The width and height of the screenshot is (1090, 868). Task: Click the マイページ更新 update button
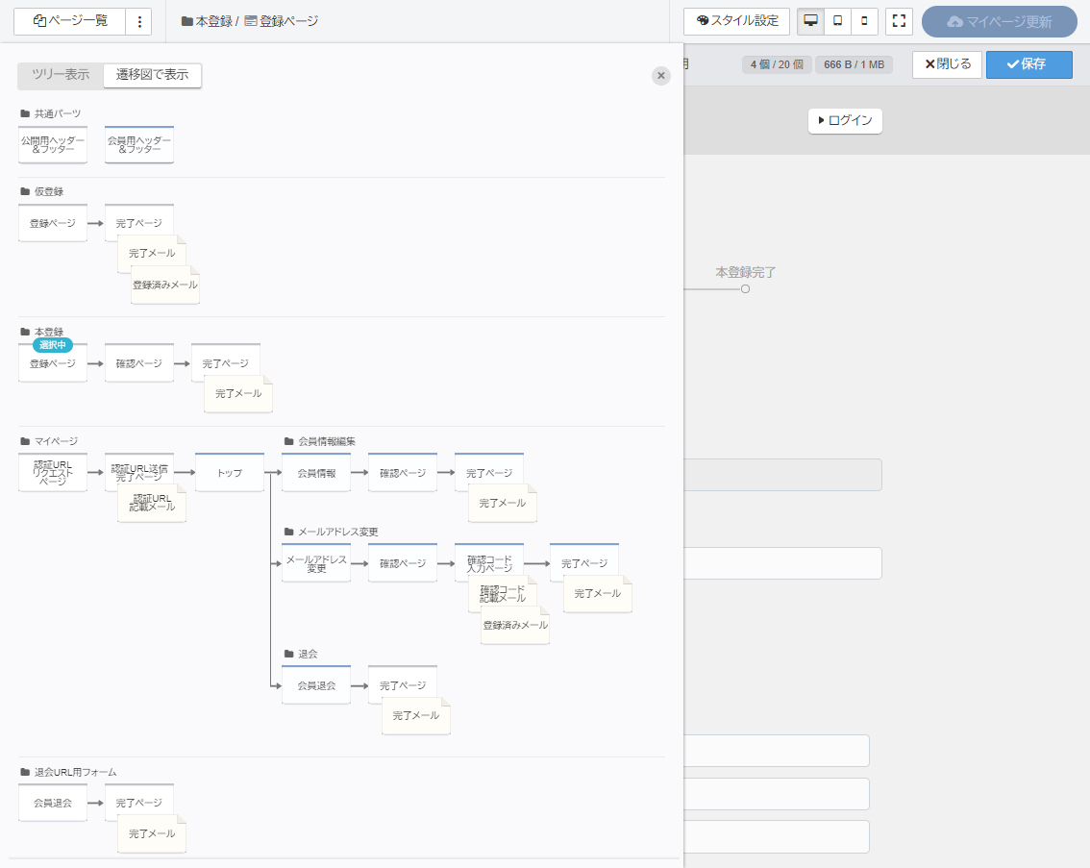[999, 22]
